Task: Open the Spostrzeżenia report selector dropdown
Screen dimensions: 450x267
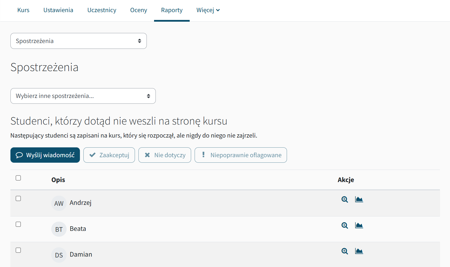Action: tap(78, 41)
